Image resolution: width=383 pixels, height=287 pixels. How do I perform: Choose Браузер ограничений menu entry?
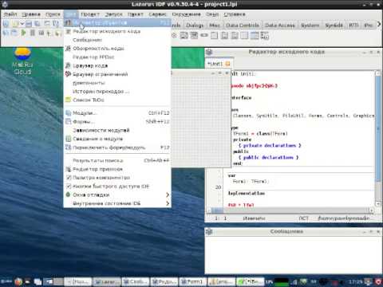pyautogui.click(x=117, y=74)
